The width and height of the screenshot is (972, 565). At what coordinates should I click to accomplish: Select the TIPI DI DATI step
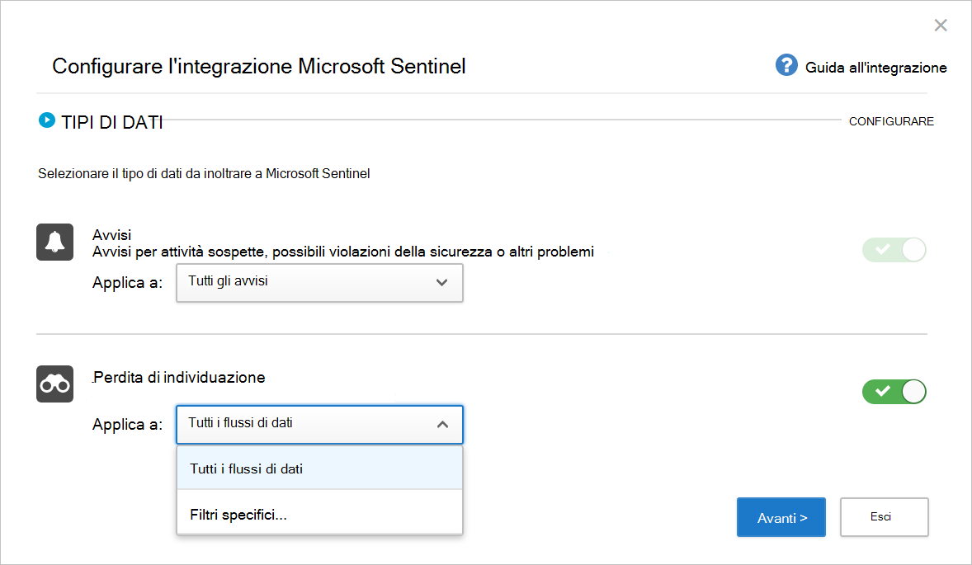(x=111, y=122)
